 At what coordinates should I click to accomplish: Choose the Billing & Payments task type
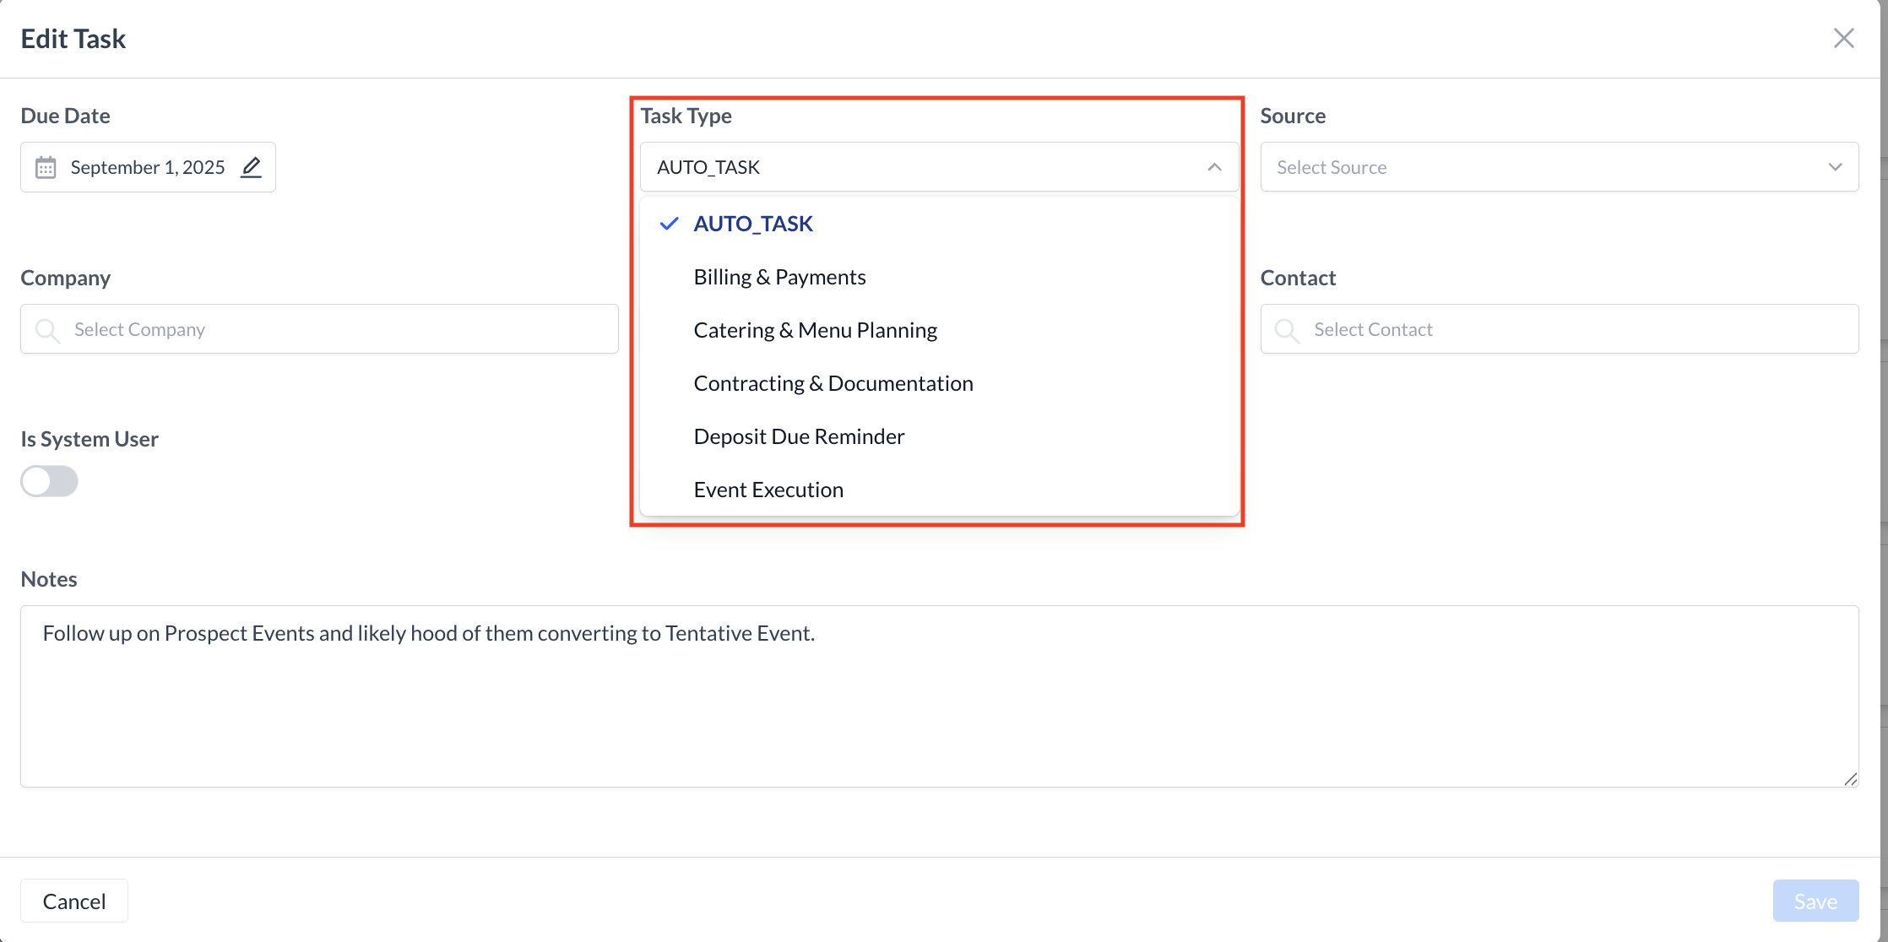(x=779, y=277)
